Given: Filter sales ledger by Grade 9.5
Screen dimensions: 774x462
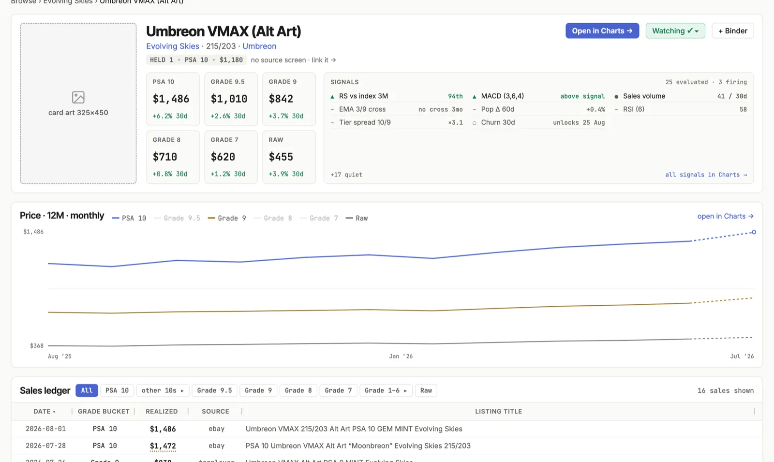Looking at the screenshot, I should 214,390.
